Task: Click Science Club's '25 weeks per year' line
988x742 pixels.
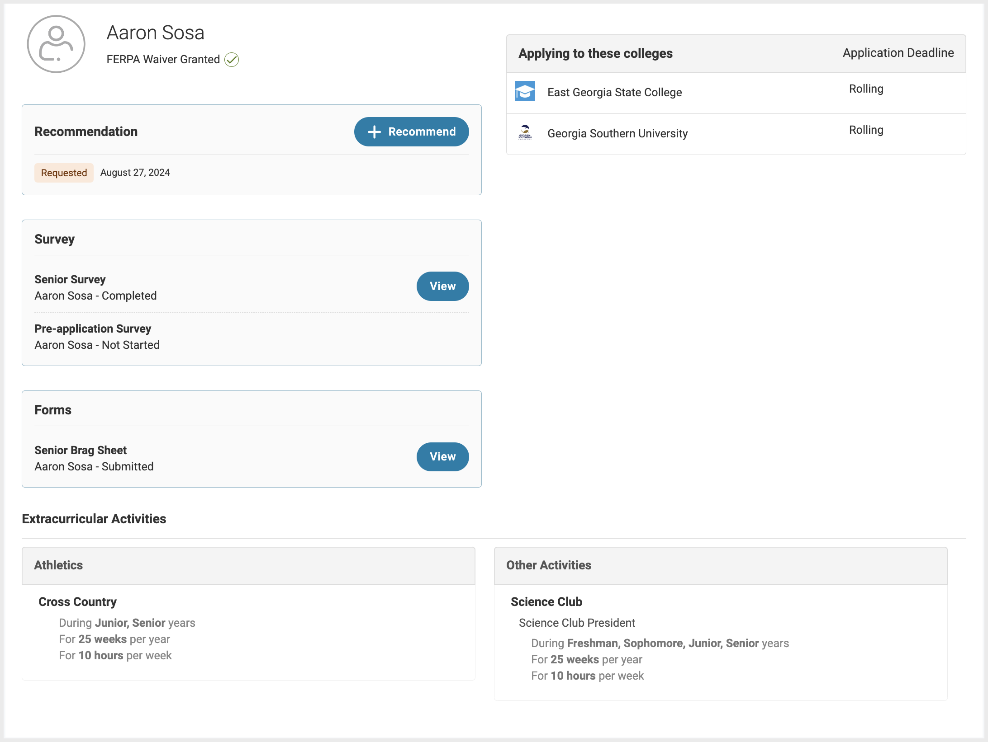Action: click(x=587, y=660)
